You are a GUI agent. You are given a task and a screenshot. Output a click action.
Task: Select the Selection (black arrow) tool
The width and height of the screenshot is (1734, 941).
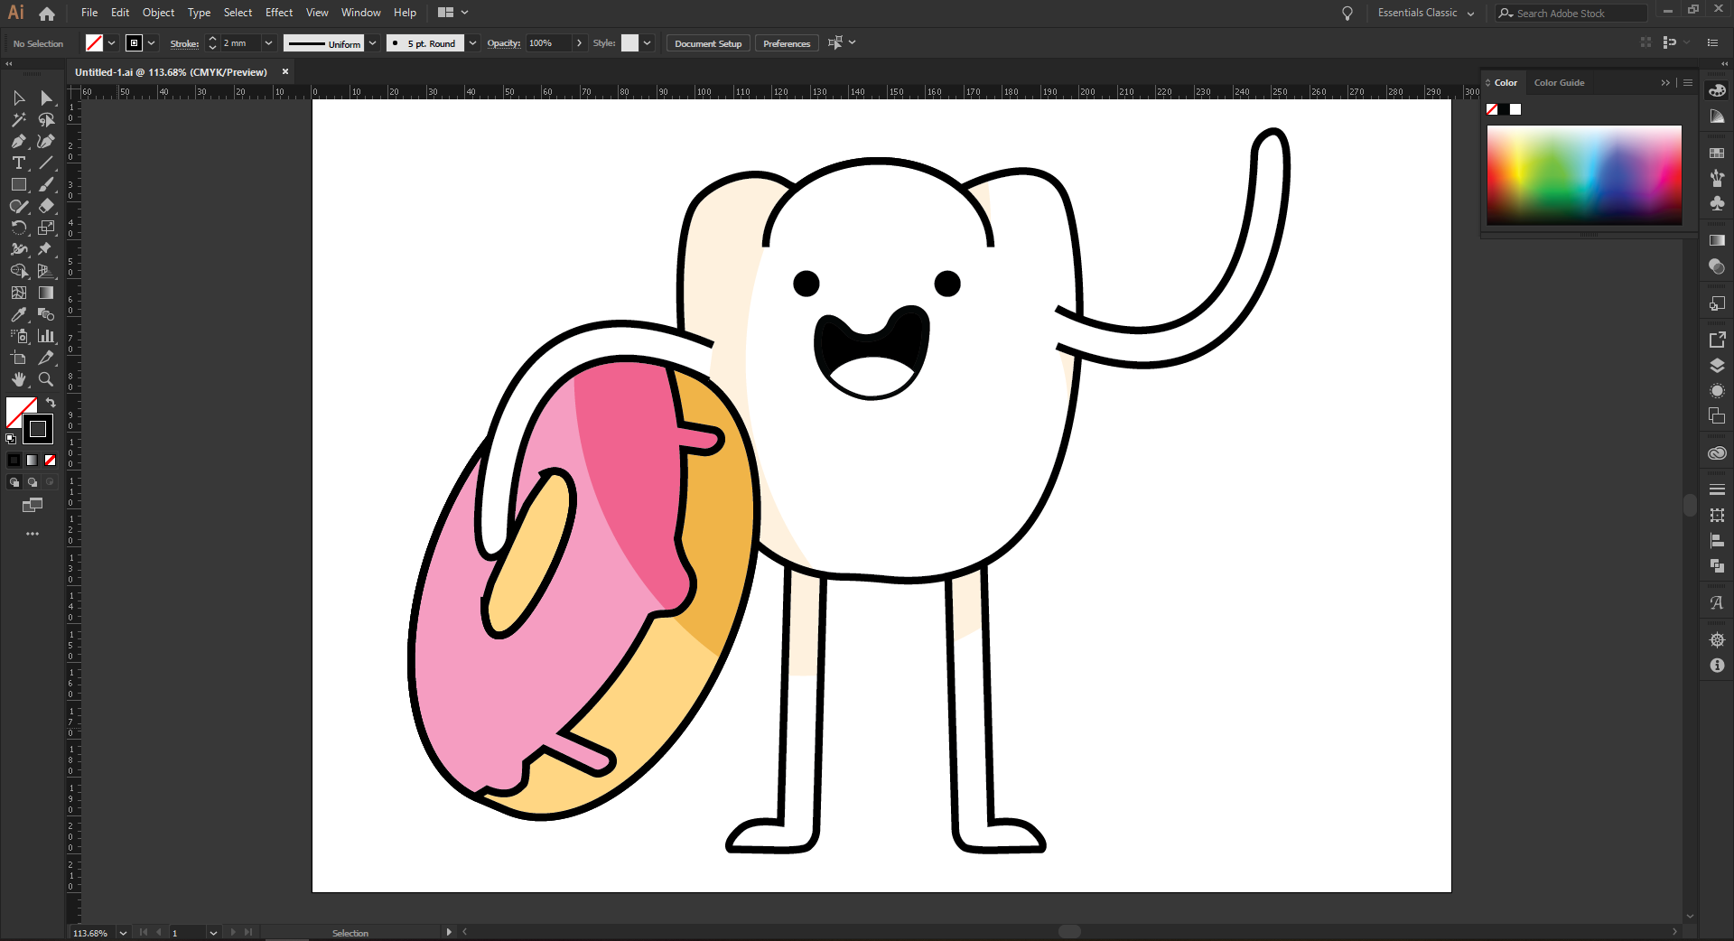coord(18,98)
